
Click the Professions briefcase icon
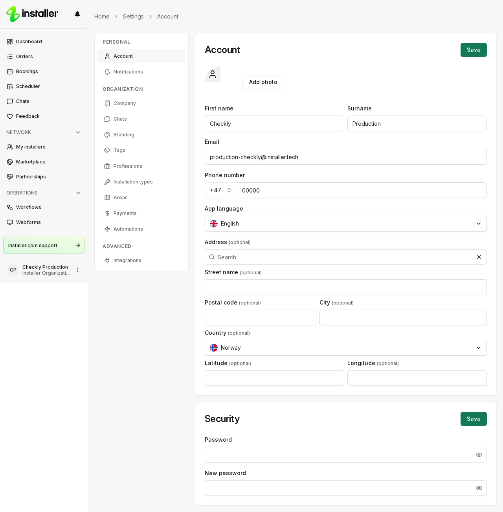point(107,166)
